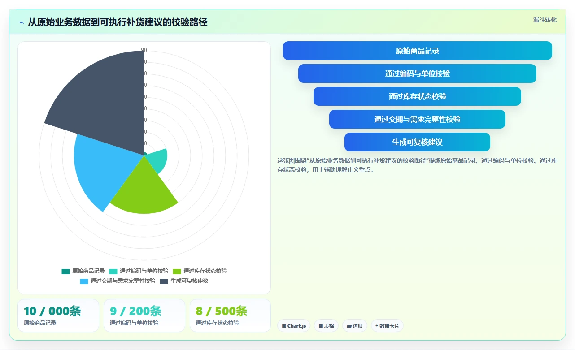Click the 漏斗转化 label in header
Viewport: 575px width, 350px height.
click(545, 20)
